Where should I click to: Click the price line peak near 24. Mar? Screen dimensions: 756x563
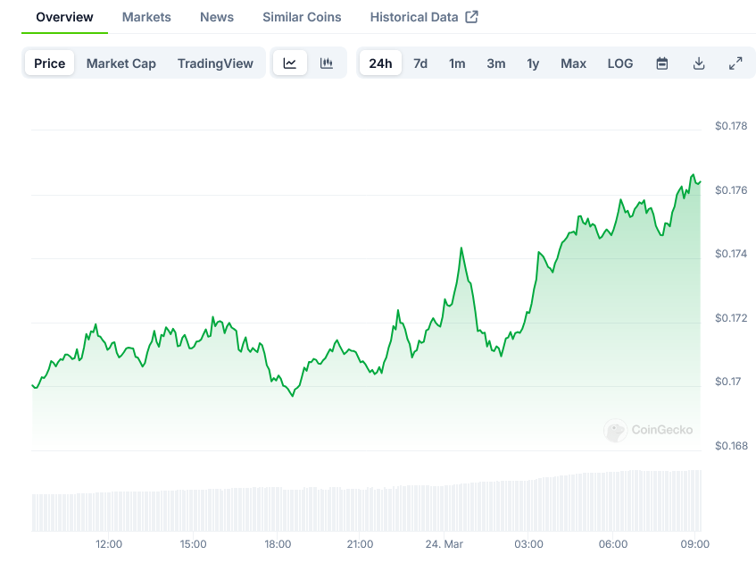point(461,248)
